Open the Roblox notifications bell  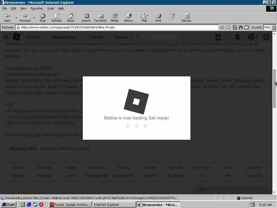pos(238,37)
